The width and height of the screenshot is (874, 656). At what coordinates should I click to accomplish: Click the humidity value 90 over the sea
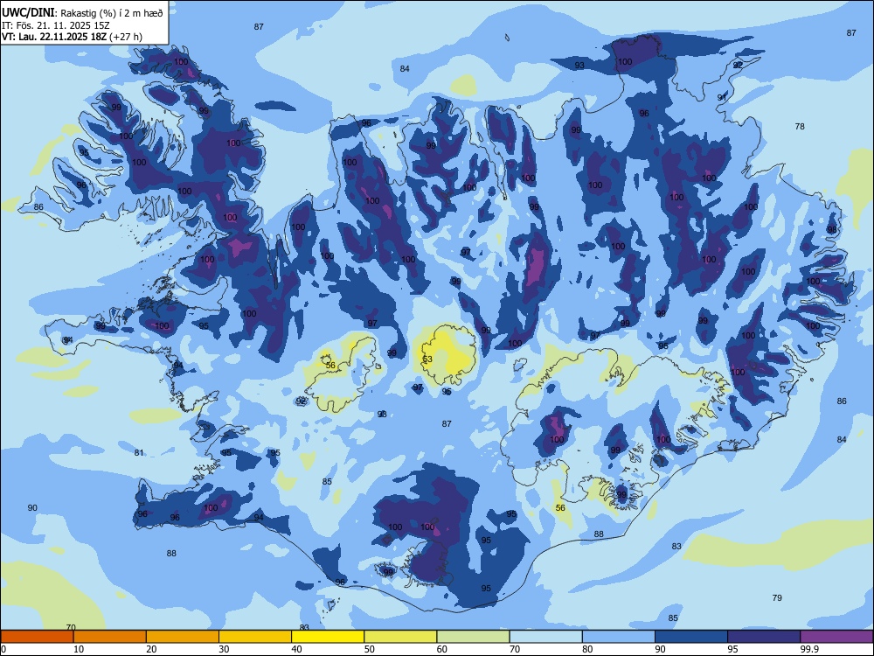32,507
